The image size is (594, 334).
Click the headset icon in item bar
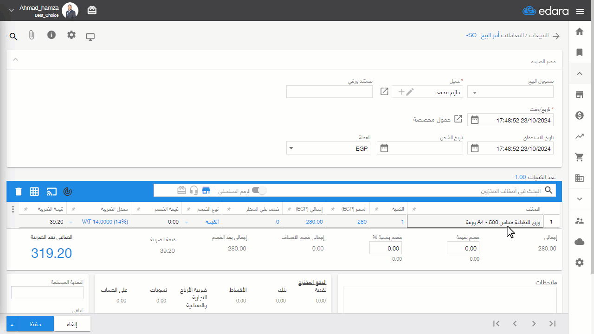point(194,190)
